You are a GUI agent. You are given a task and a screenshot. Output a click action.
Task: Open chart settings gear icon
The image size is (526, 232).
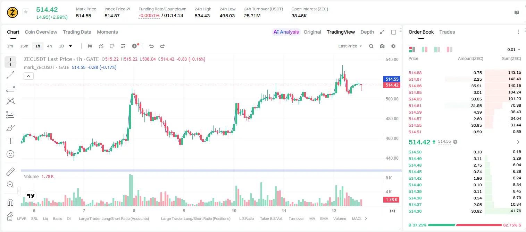[x=393, y=46]
